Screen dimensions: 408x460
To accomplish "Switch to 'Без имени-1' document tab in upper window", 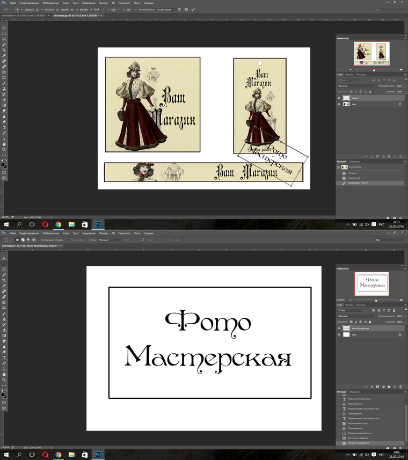I will [24, 16].
